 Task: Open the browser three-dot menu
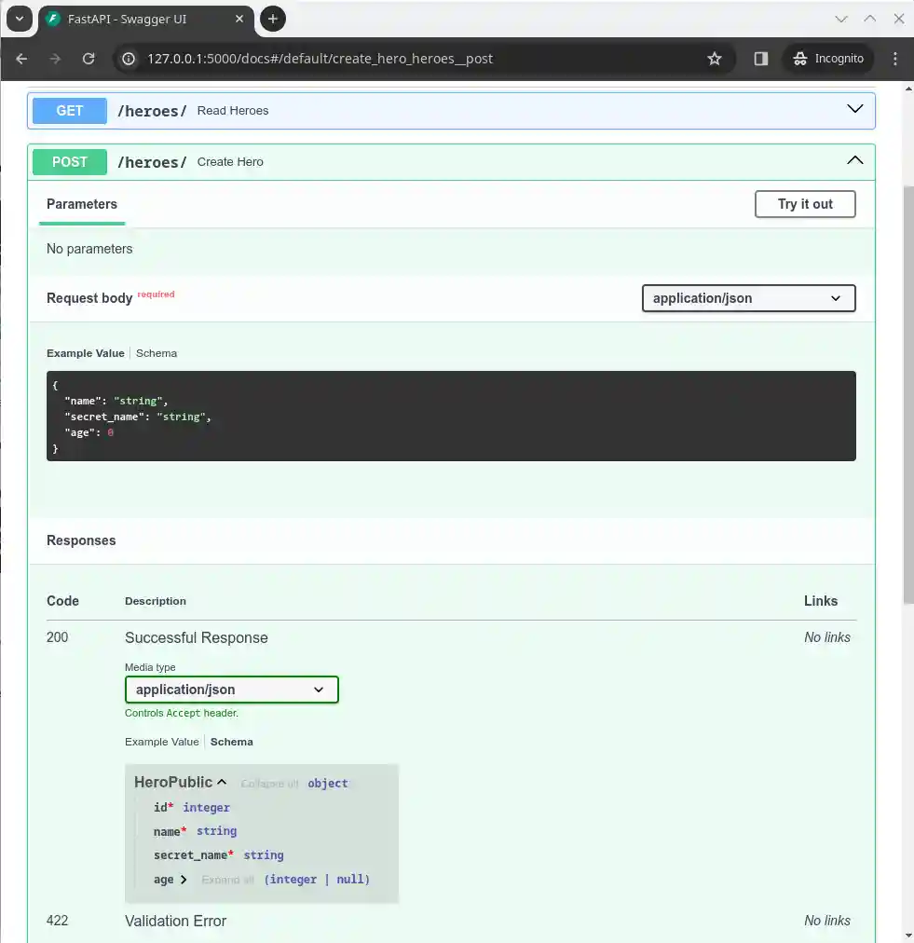(895, 58)
